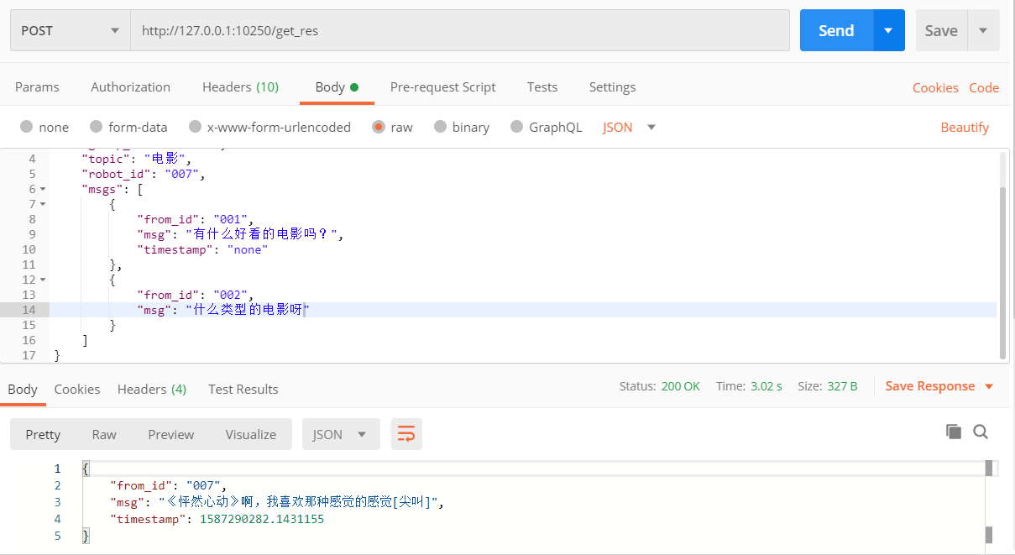The image size is (1015, 555).
Task: Select the request Body tab
Action: click(x=337, y=87)
